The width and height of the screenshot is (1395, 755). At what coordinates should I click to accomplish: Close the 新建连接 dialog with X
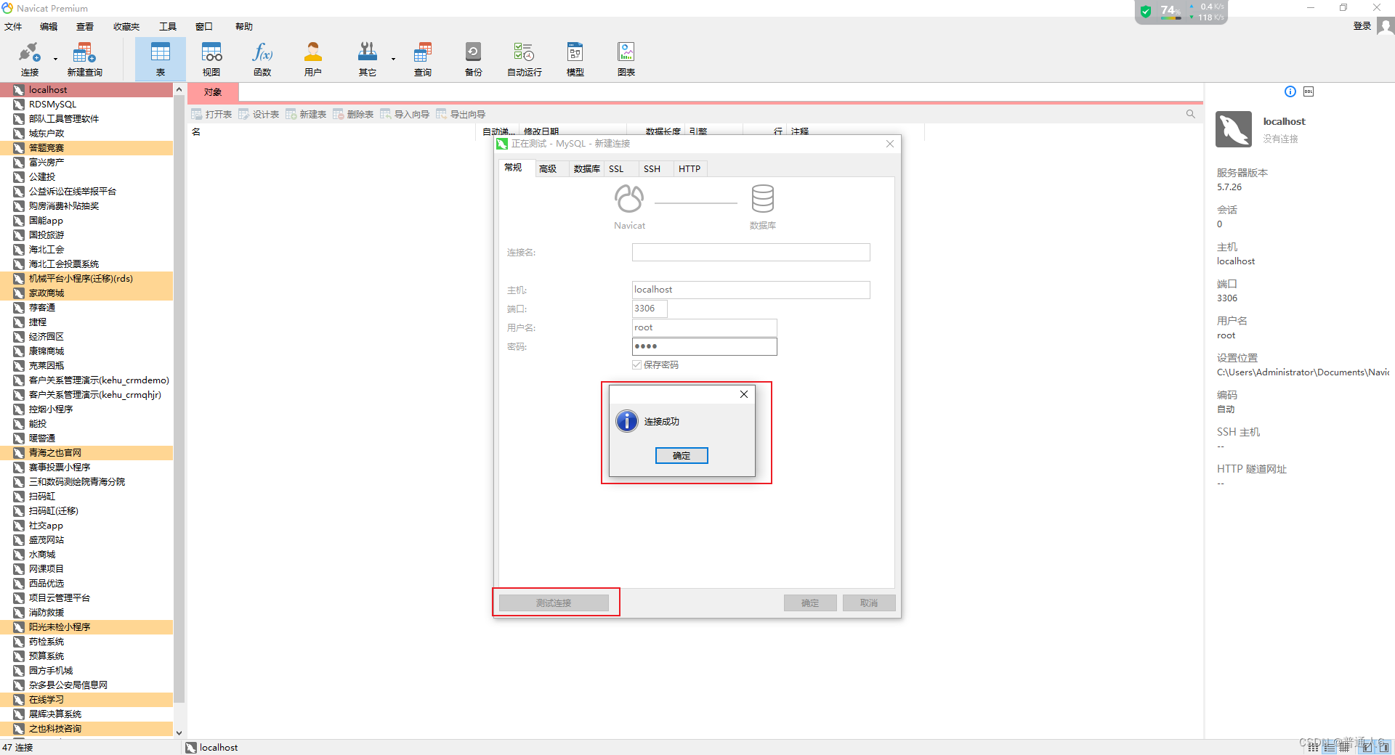(x=890, y=144)
